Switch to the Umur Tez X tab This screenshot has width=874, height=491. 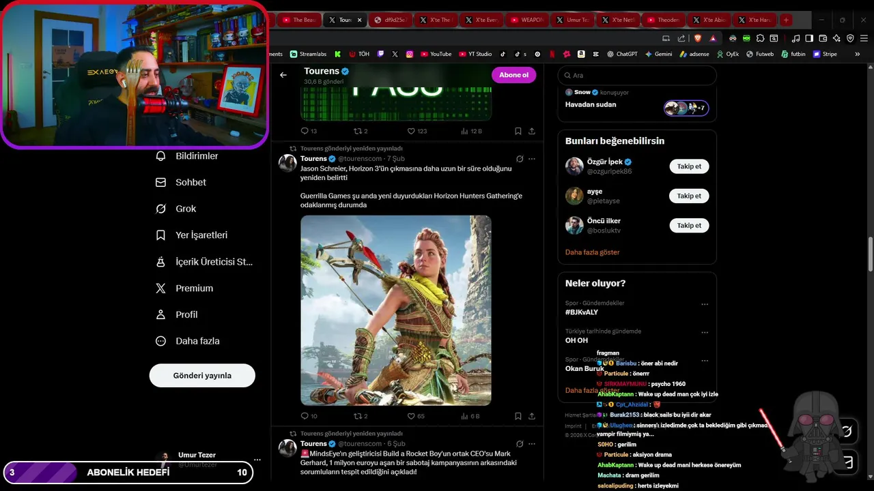tap(572, 20)
